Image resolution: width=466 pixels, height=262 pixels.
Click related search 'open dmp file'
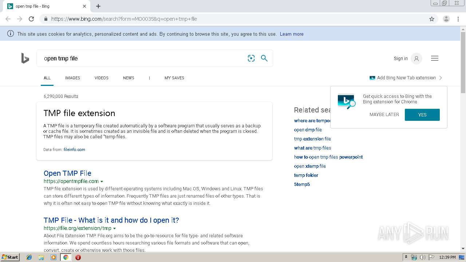tap(308, 130)
